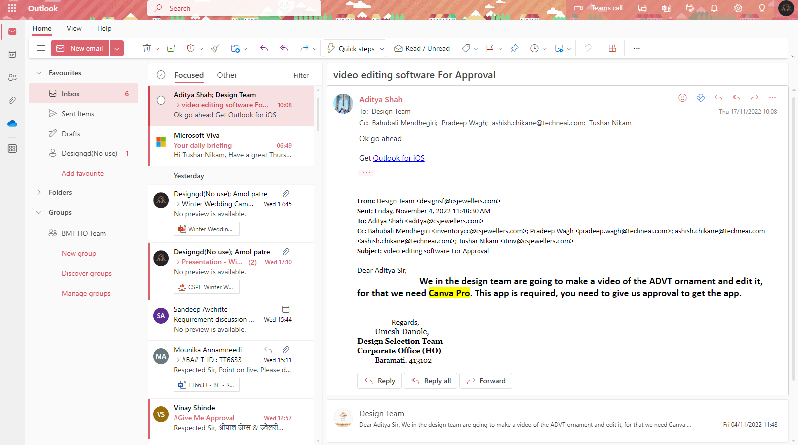Click Reply all button below message

[431, 381]
